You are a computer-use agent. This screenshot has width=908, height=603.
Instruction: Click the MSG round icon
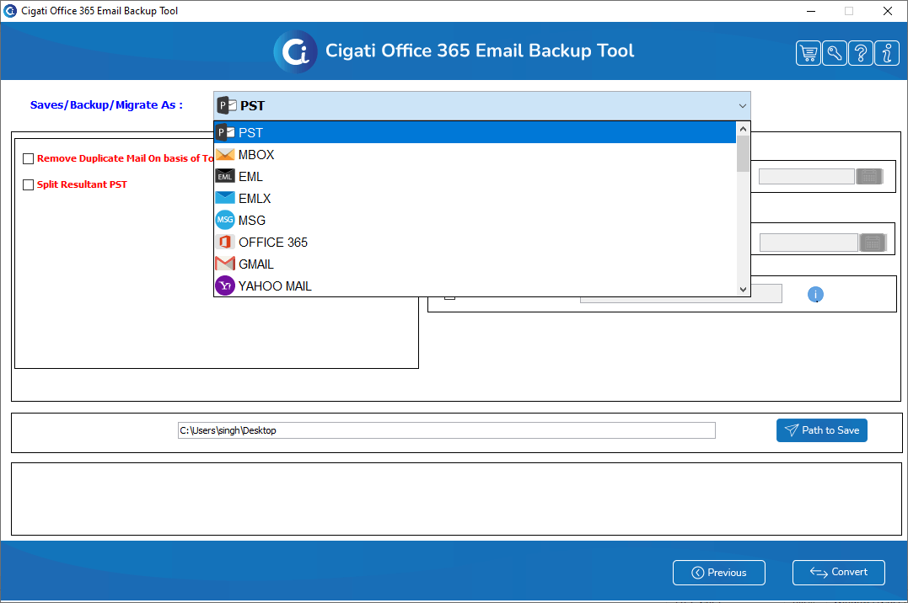tap(225, 220)
